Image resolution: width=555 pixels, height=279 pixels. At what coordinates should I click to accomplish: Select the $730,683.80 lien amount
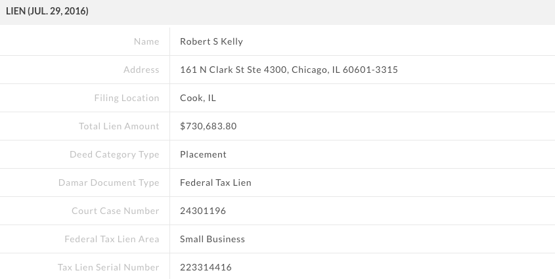208,126
